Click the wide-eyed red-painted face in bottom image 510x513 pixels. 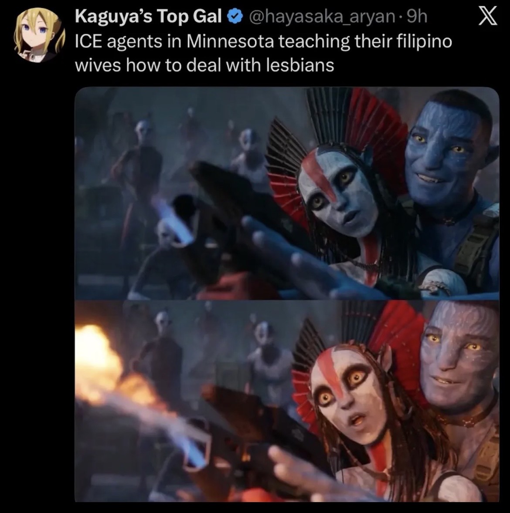click(x=347, y=389)
